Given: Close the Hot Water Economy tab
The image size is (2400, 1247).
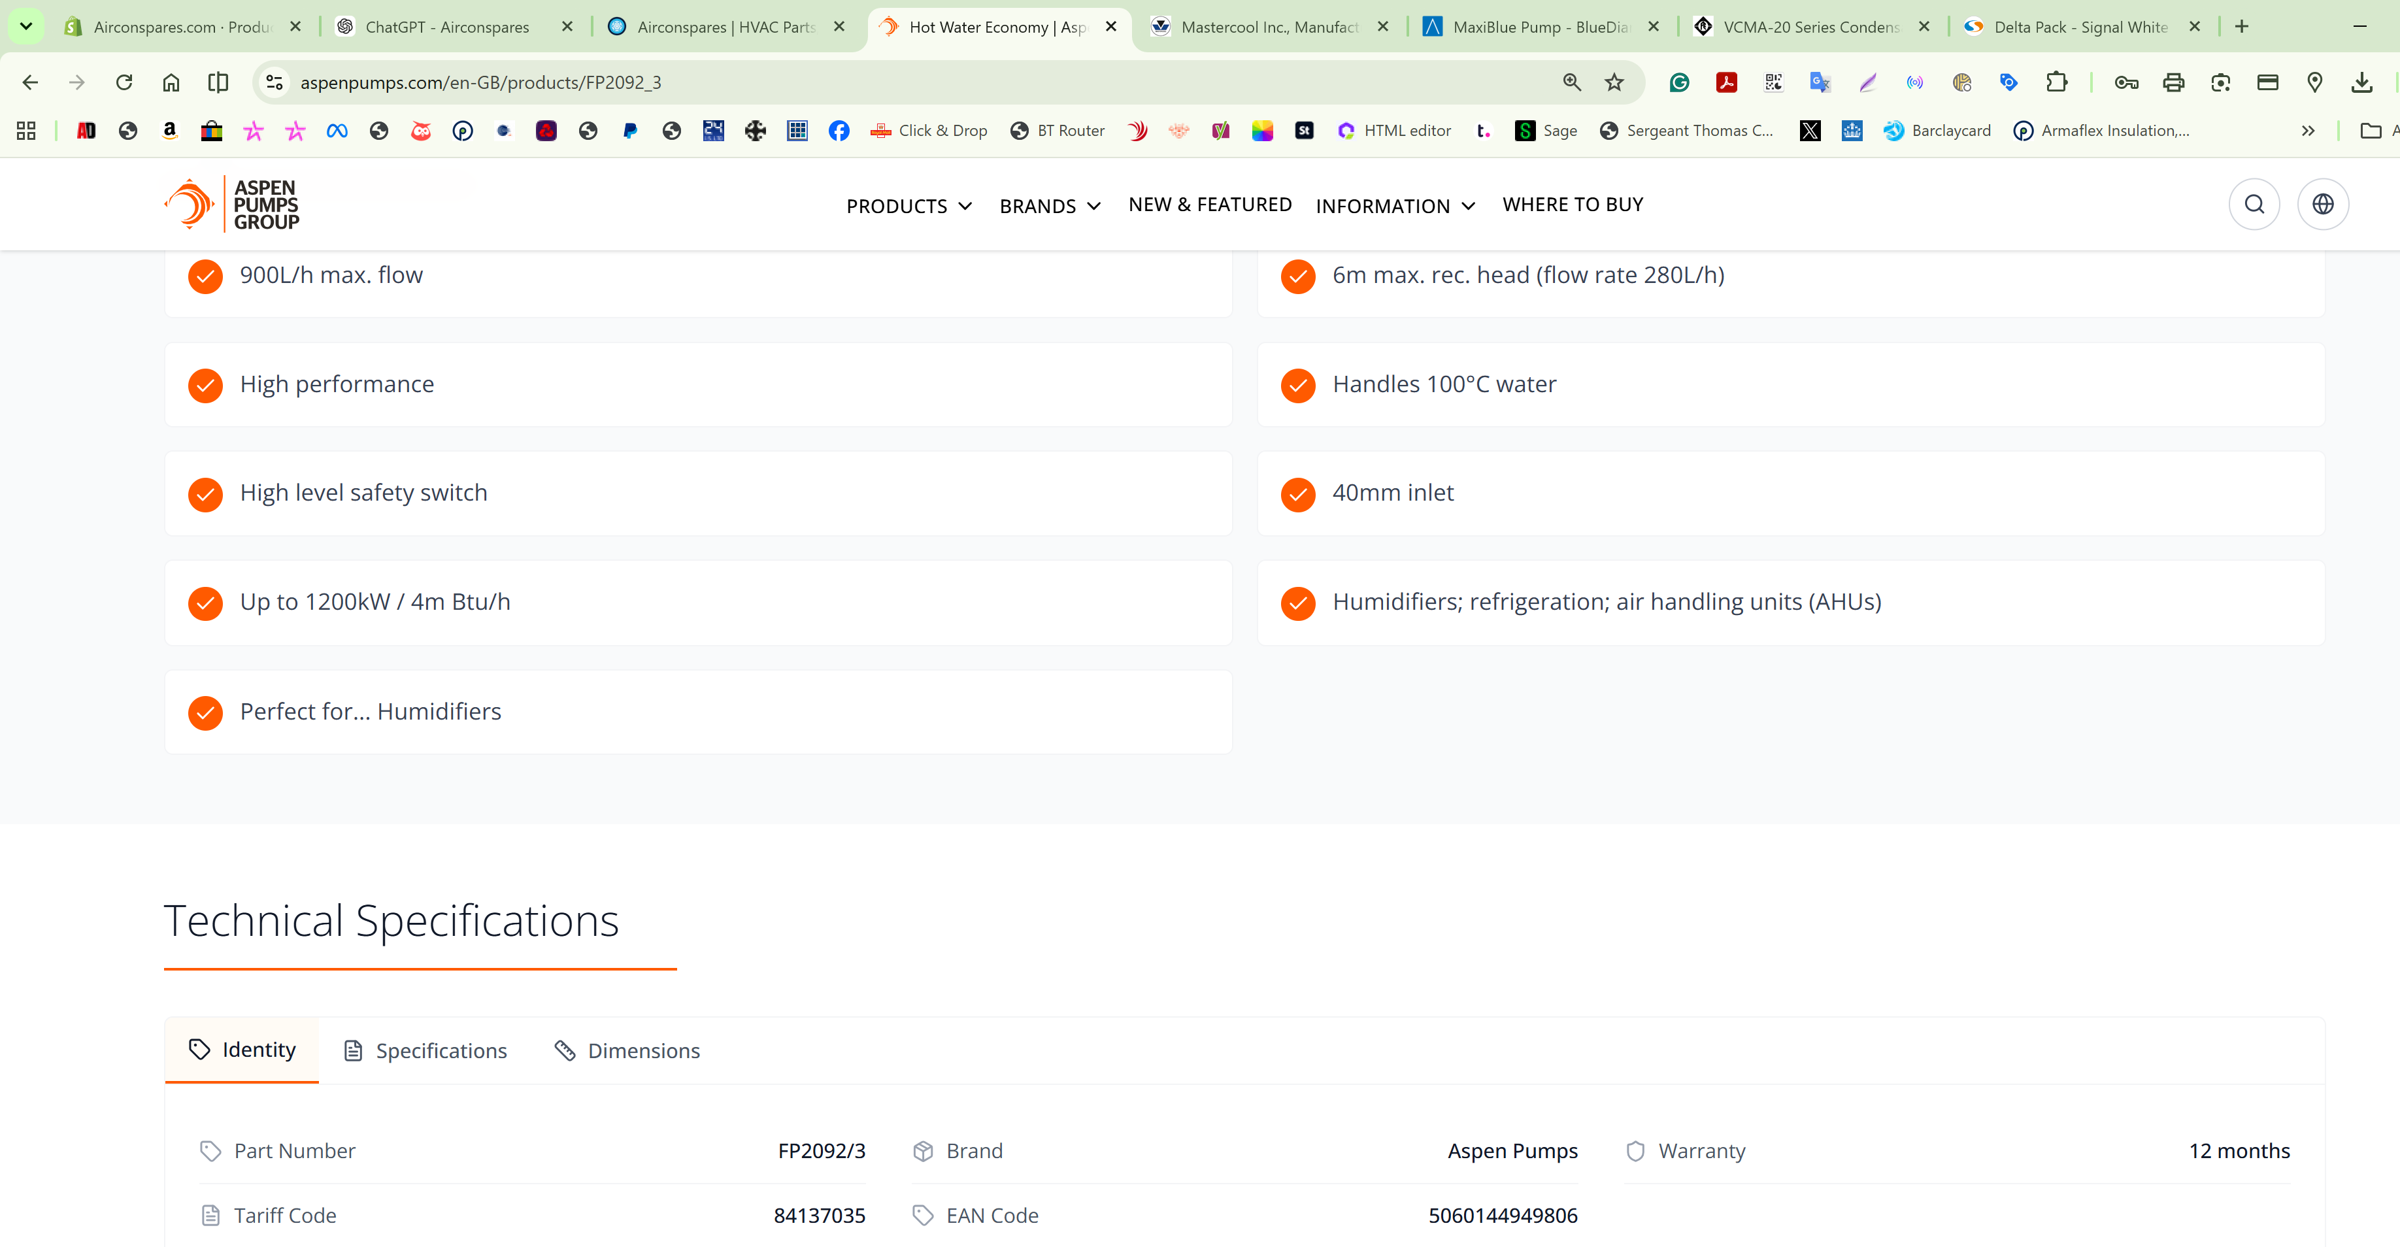Looking at the screenshot, I should (x=1110, y=27).
